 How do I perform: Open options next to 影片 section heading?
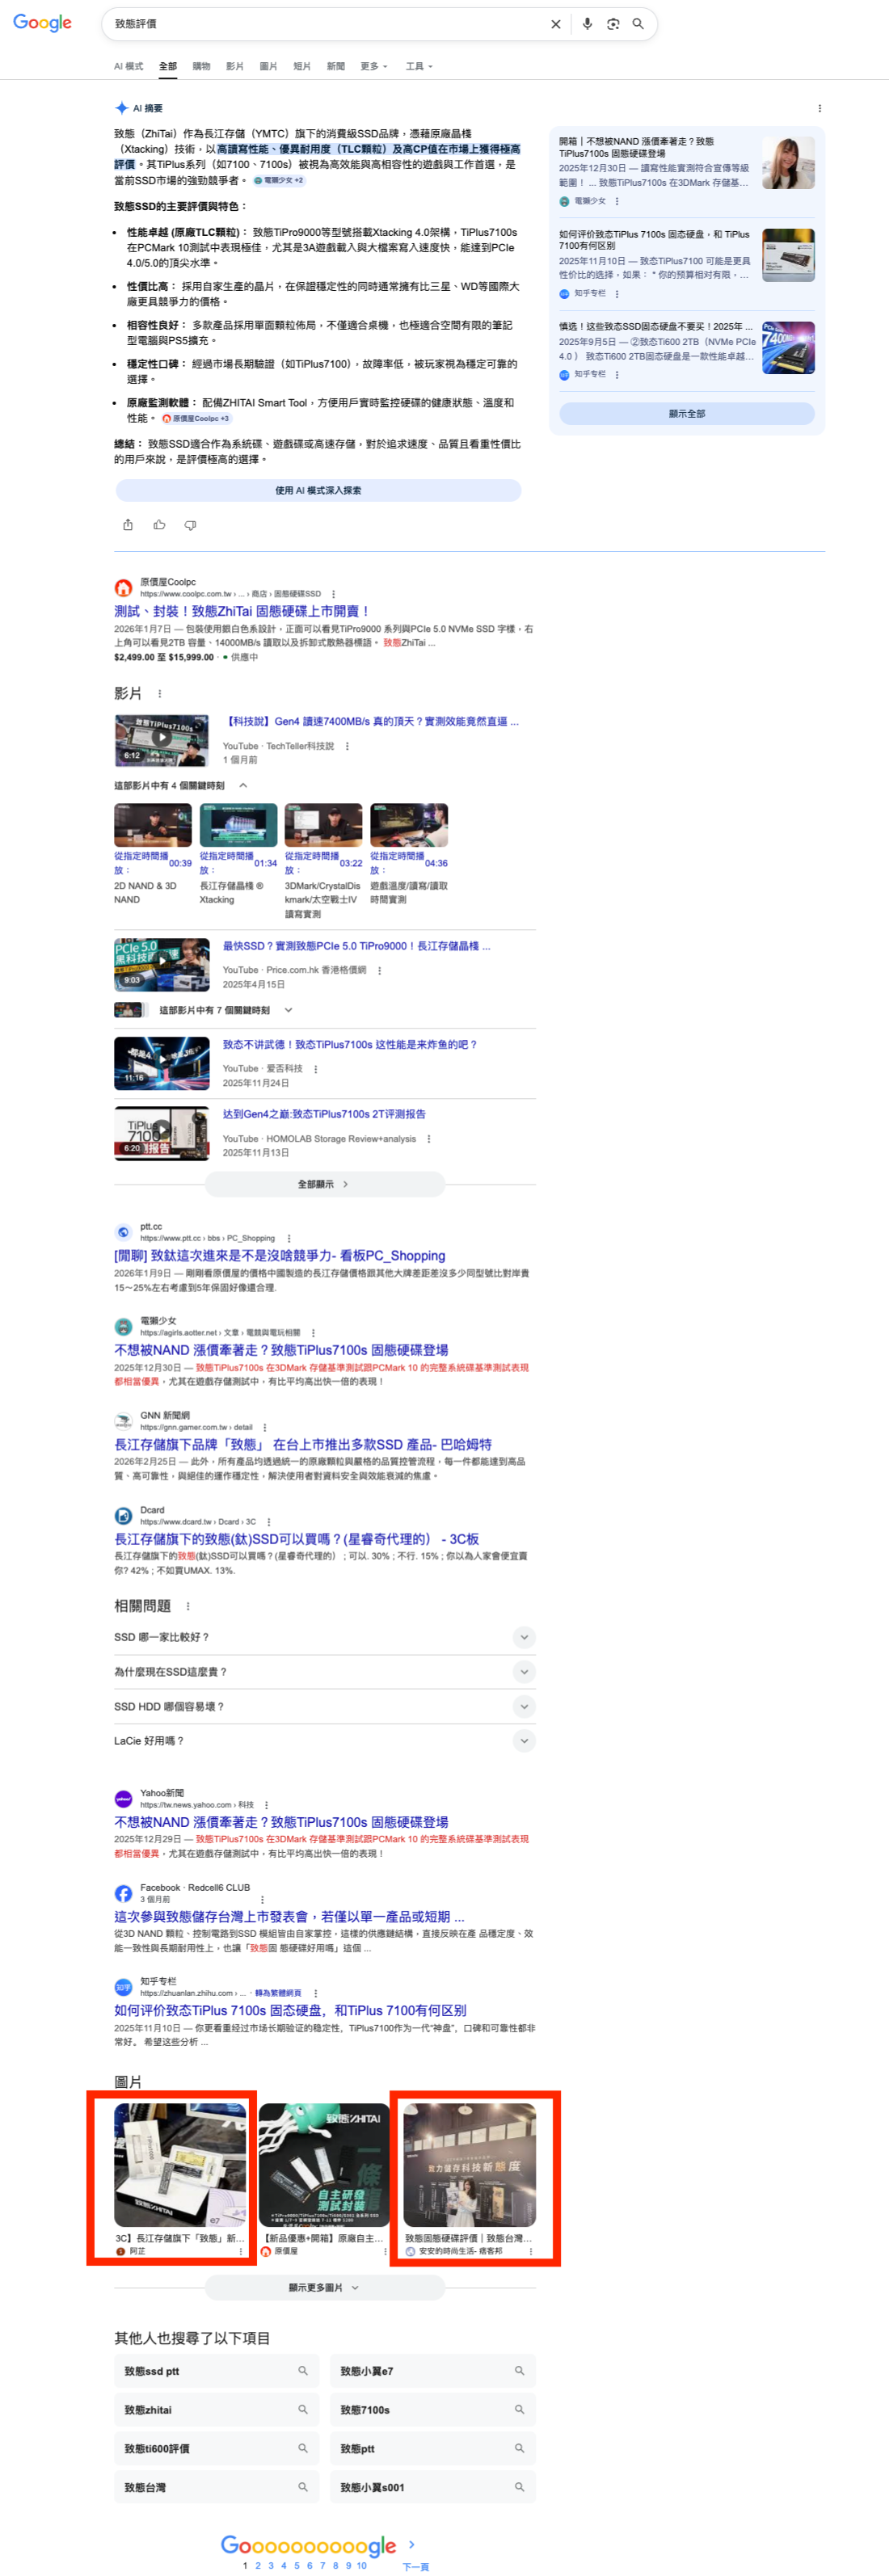159,693
